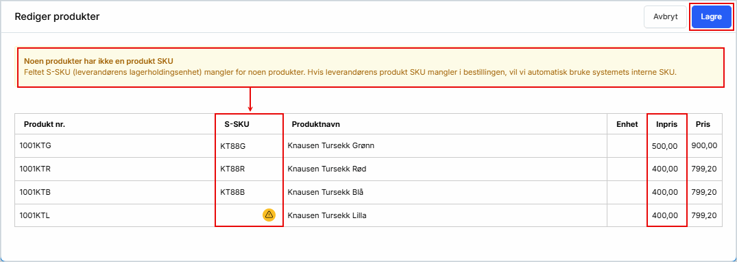Click Pris 799,20 for Knausen Tursekk Lilla

(704, 215)
